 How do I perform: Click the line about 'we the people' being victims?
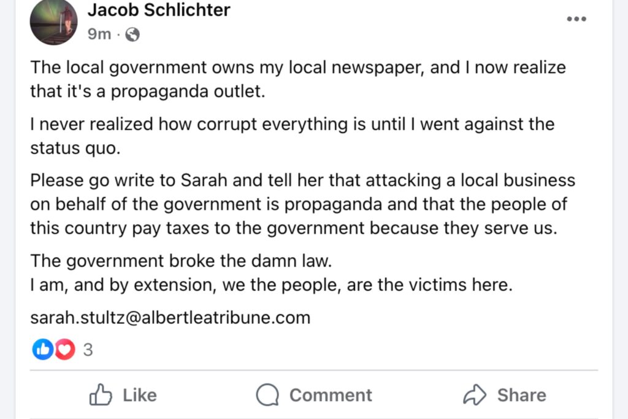click(271, 285)
